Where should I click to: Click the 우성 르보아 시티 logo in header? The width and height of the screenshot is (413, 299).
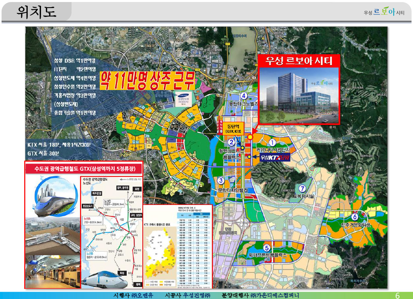click(x=384, y=12)
